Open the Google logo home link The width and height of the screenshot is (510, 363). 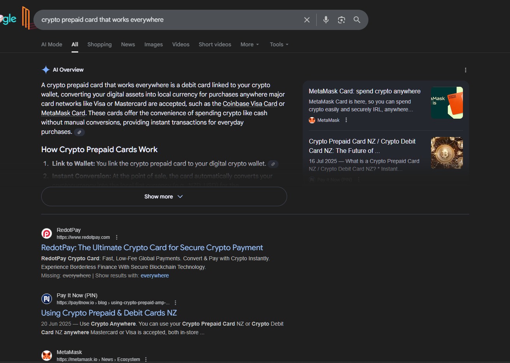tap(8, 19)
